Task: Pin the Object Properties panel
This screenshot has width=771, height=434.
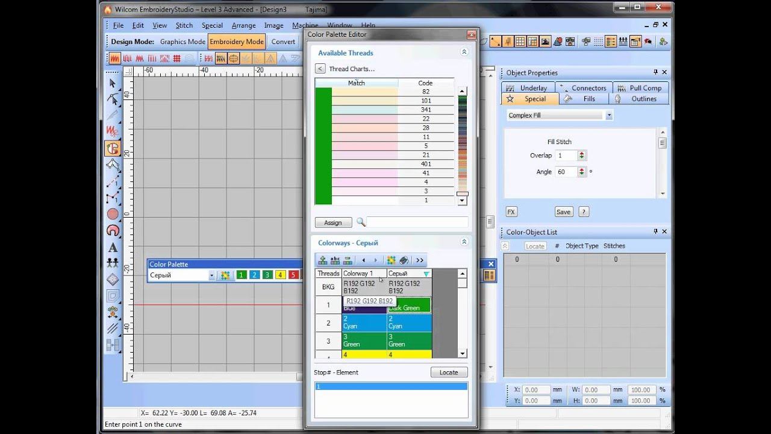Action: (655, 72)
